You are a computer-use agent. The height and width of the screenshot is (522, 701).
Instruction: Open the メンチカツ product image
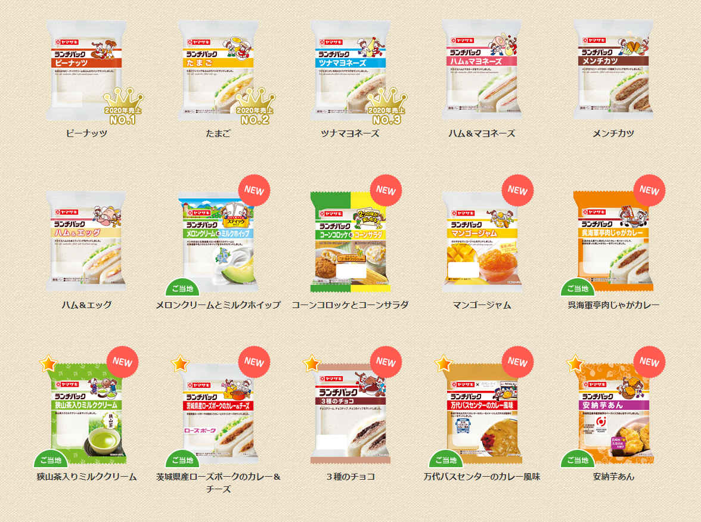pyautogui.click(x=613, y=70)
